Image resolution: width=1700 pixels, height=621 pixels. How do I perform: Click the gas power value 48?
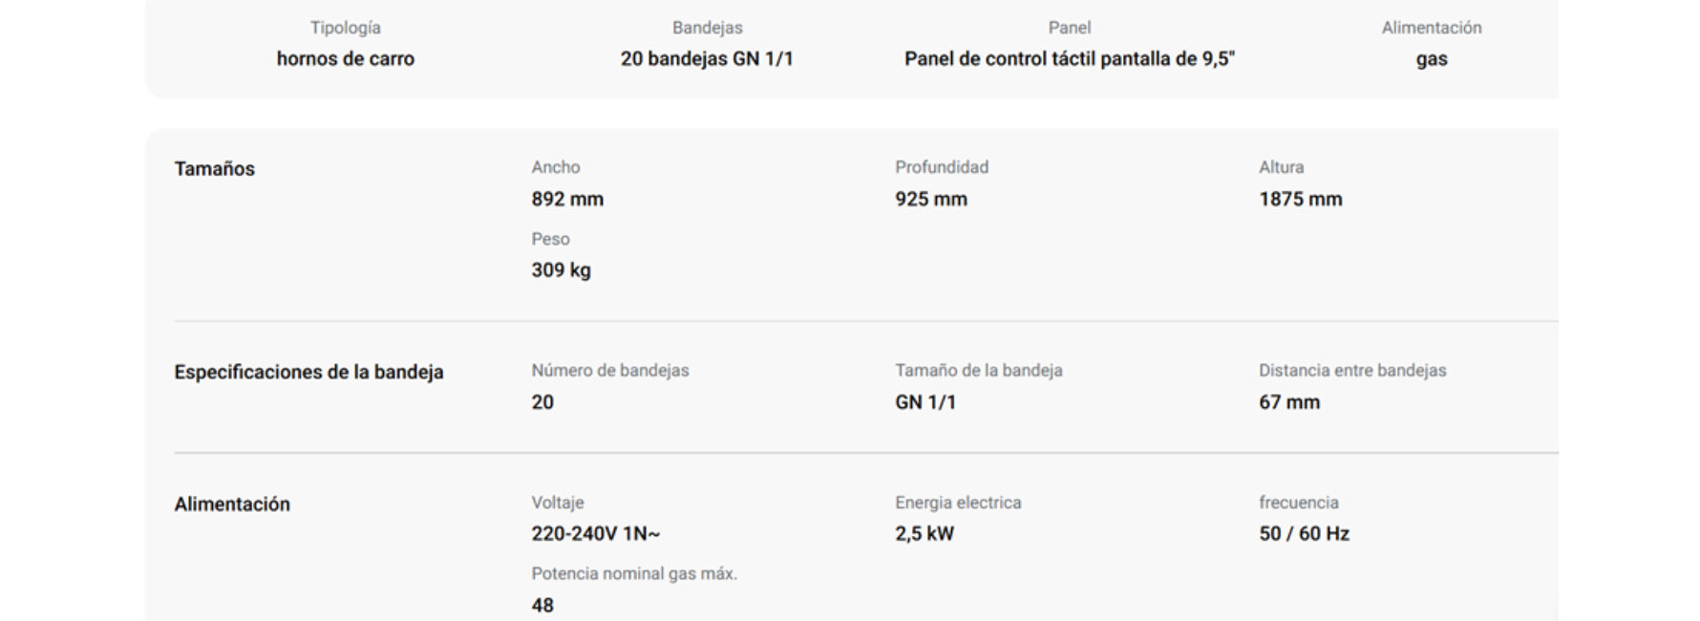click(x=542, y=605)
